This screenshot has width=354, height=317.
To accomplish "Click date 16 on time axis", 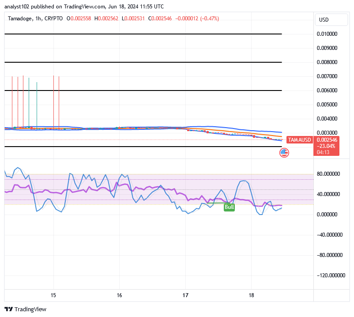I will coord(119,295).
